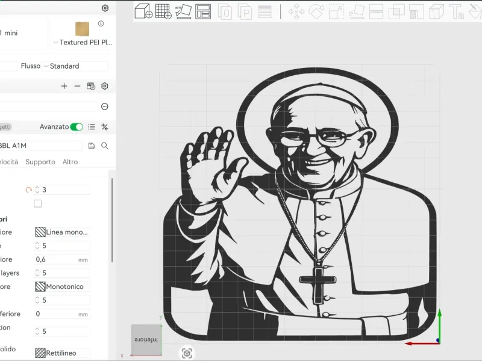This screenshot has height=361, width=482.
Task: Open the filament section settings gear
Action: click(104, 86)
